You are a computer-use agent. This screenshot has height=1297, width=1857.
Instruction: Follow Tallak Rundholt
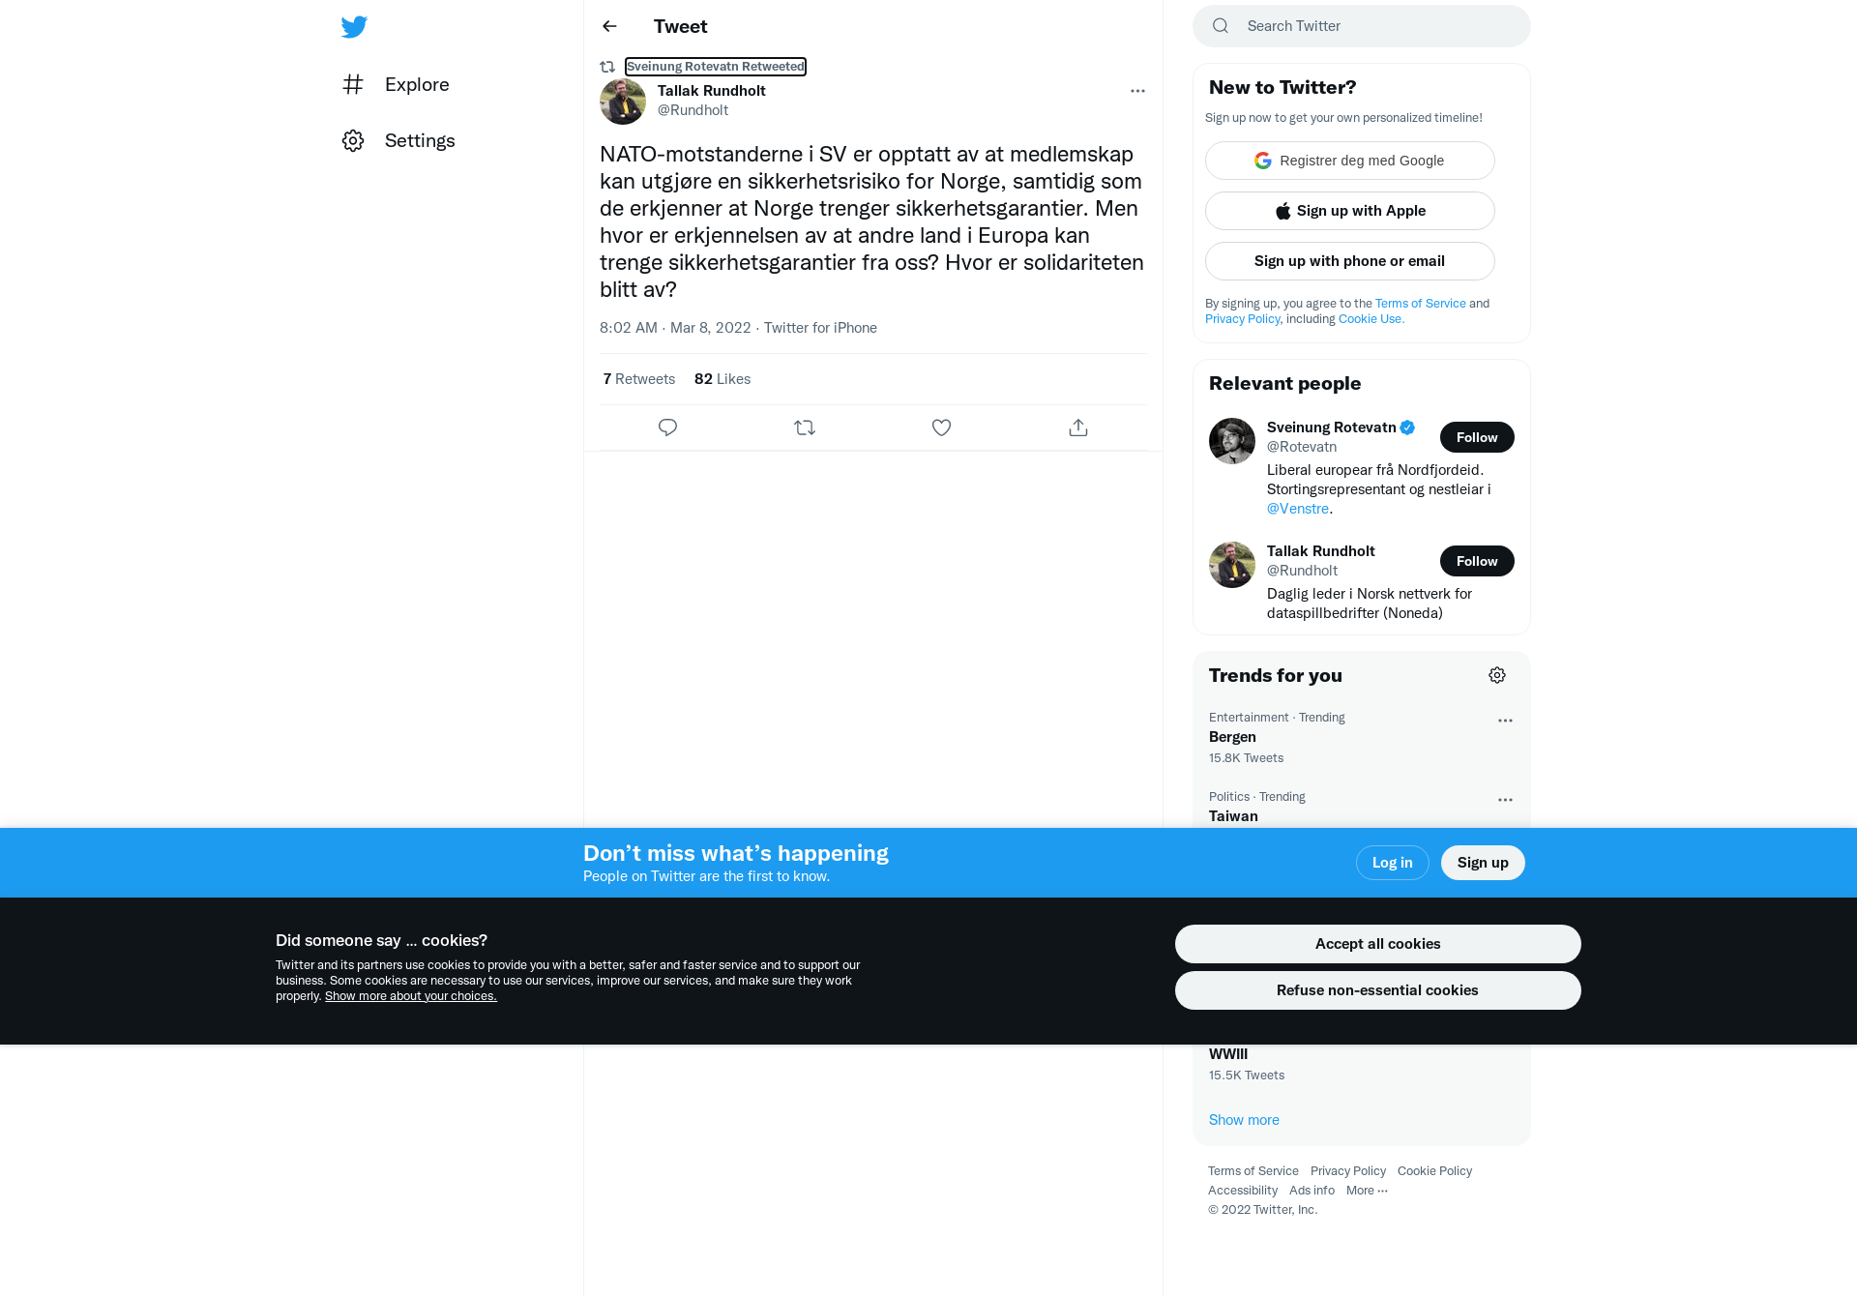(1477, 561)
